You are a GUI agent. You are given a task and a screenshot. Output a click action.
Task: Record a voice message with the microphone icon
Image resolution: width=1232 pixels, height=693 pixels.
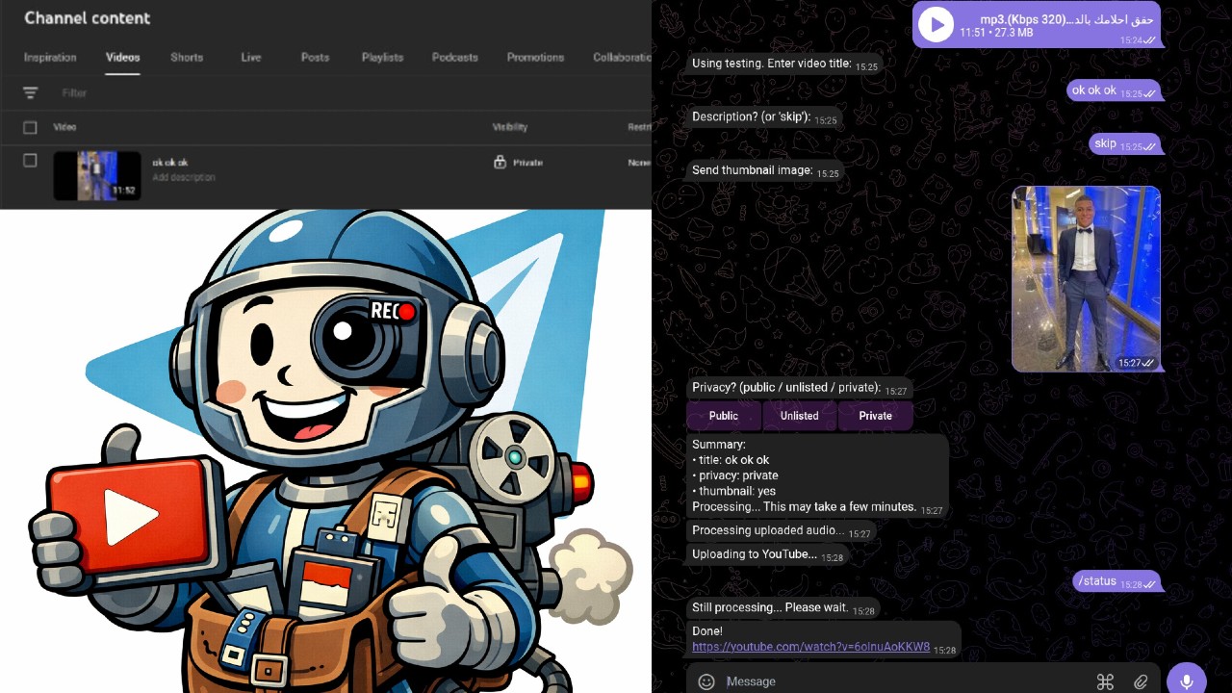point(1186,680)
